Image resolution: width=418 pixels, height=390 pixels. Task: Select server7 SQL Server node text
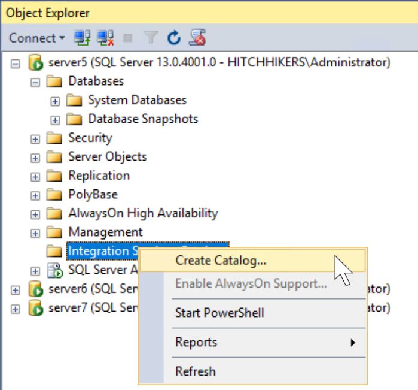coord(93,308)
